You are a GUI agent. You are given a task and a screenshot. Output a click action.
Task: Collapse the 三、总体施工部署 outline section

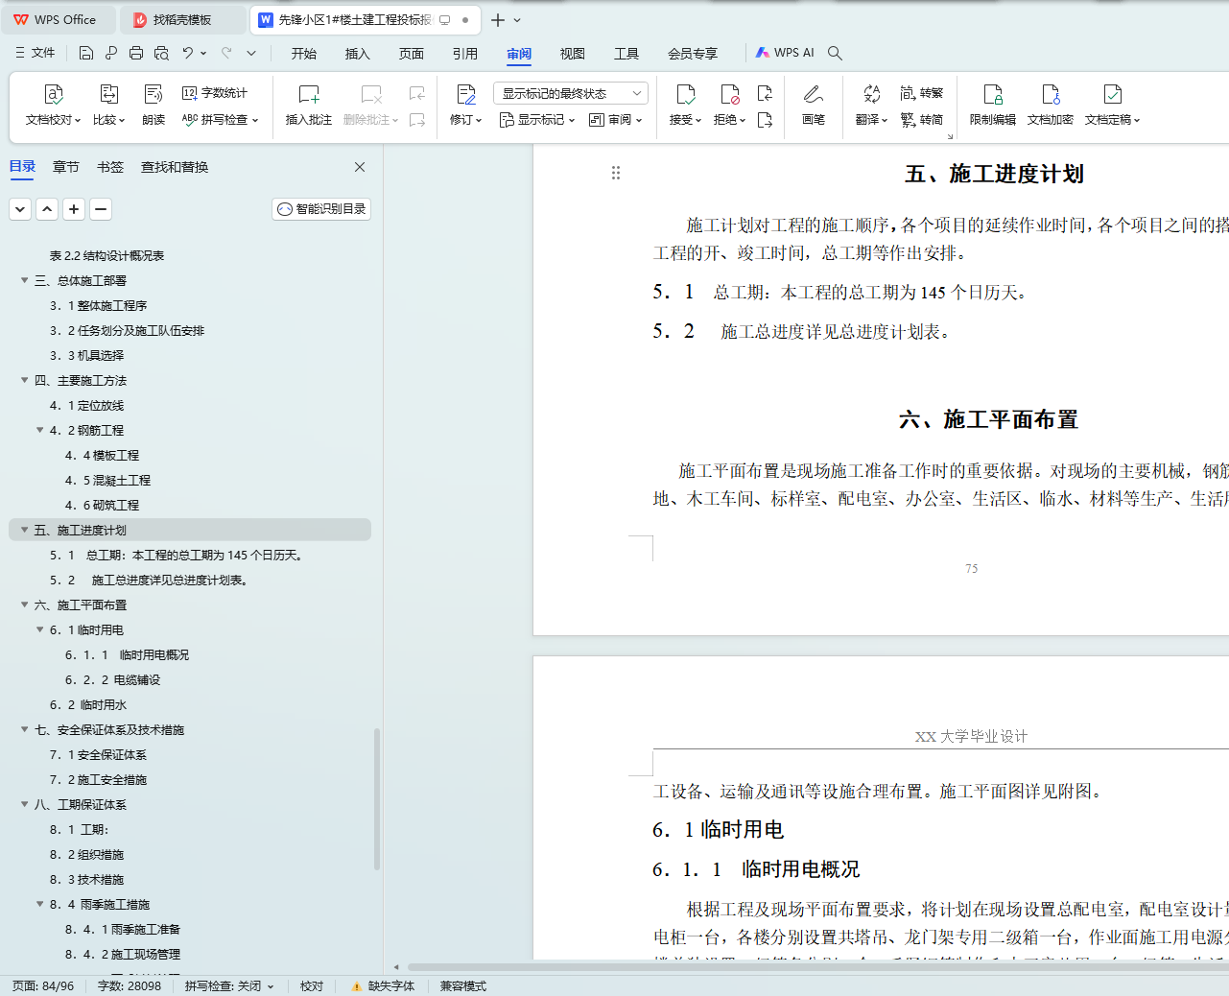pos(25,280)
